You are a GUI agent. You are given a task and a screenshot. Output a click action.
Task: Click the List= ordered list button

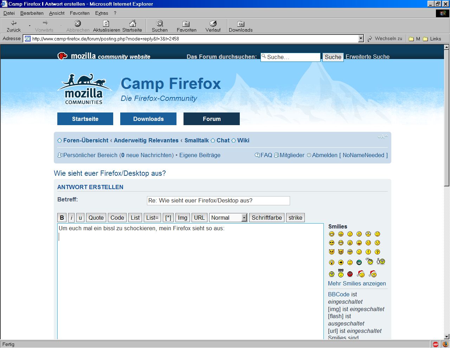[153, 218]
